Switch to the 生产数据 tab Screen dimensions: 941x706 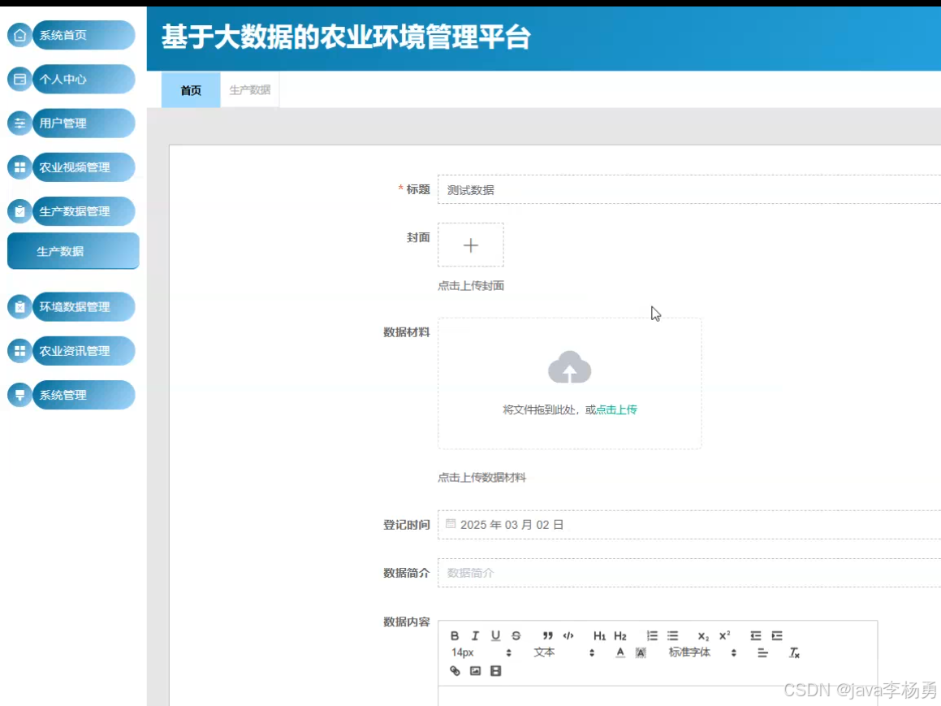tap(249, 90)
